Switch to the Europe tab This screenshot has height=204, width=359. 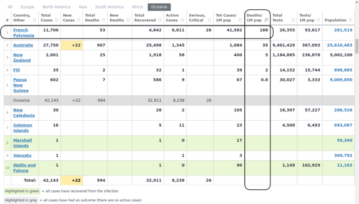click(27, 7)
